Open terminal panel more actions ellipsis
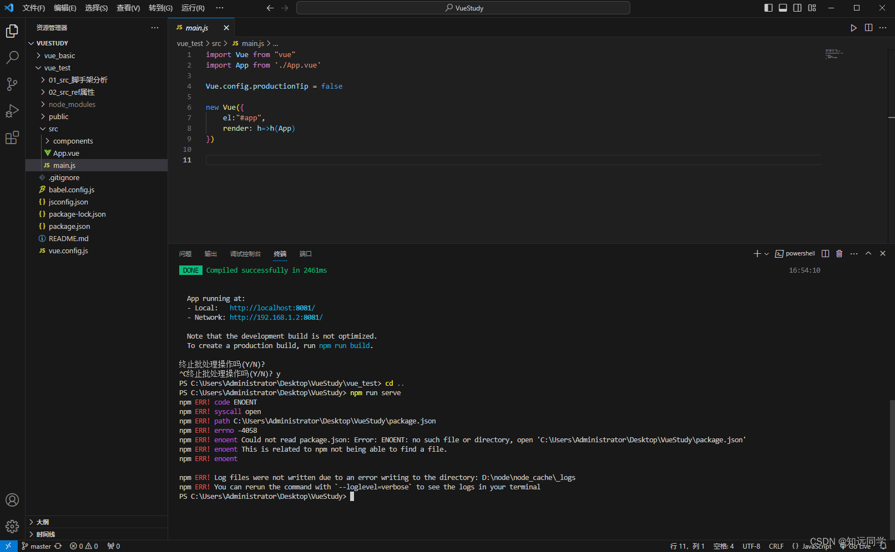This screenshot has width=895, height=552. (x=854, y=253)
